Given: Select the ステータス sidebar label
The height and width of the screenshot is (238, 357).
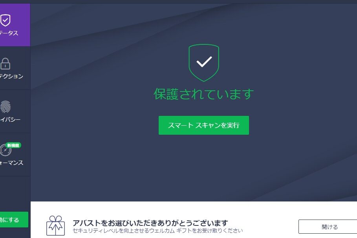Looking at the screenshot, I should pos(9,33).
